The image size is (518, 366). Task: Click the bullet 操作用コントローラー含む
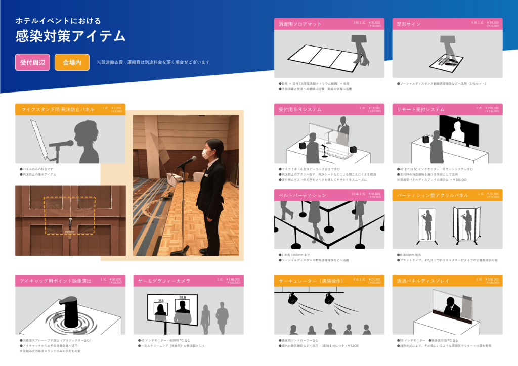pyautogui.click(x=298, y=340)
